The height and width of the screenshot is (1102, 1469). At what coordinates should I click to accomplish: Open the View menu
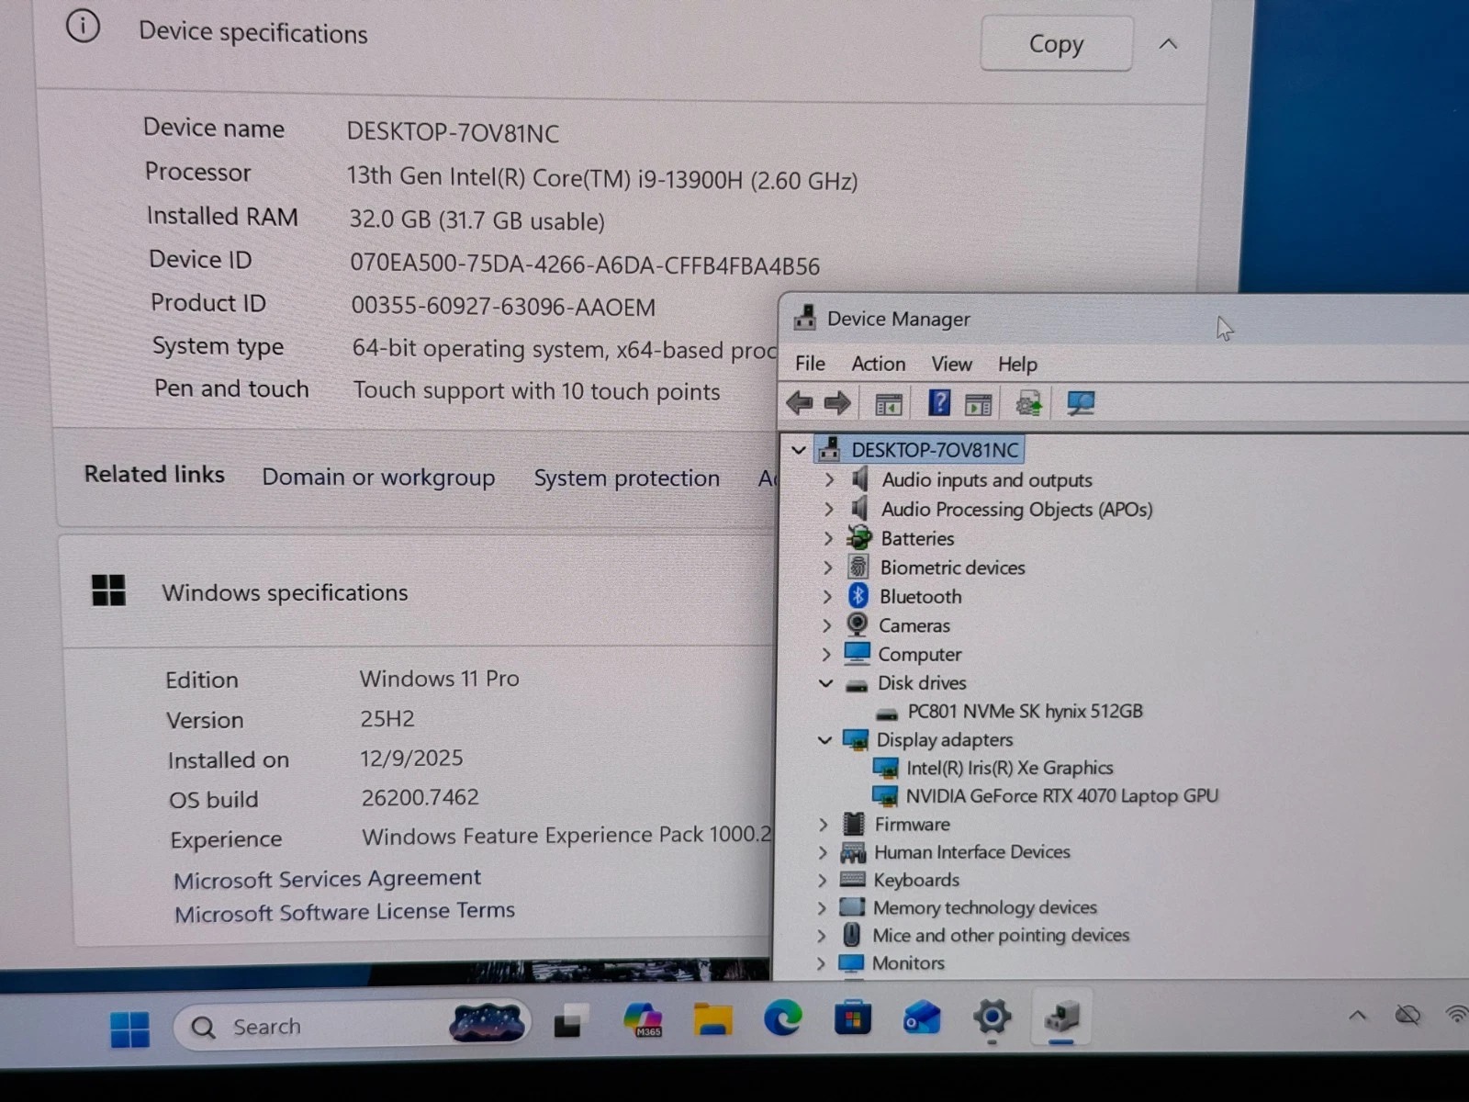click(x=951, y=364)
